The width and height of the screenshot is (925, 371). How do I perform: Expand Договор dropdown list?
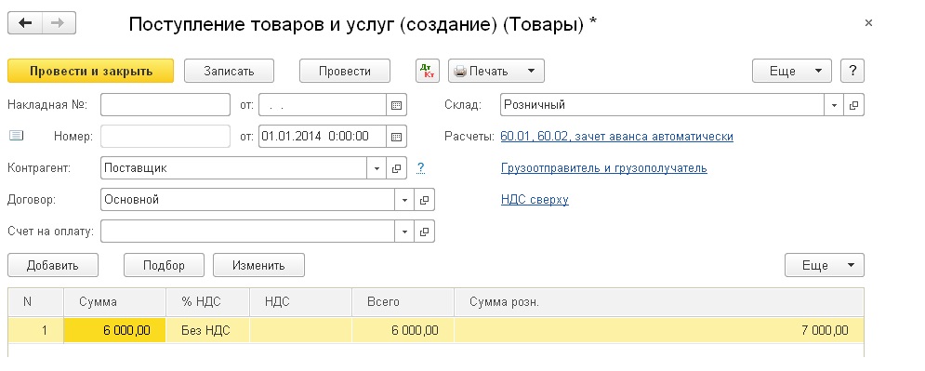point(404,200)
